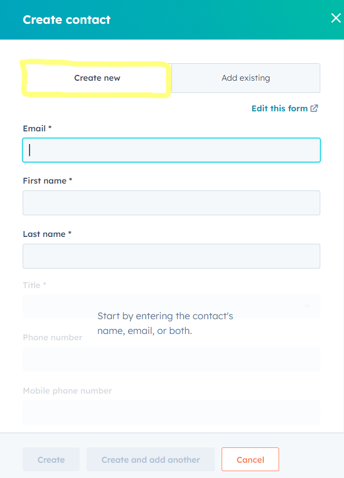Switch to the Add existing tab
The height and width of the screenshot is (478, 344).
[x=245, y=78]
